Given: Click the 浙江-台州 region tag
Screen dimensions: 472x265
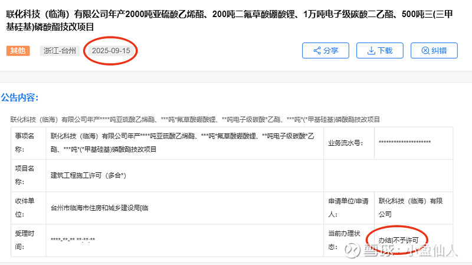Looking at the screenshot, I should coord(60,51).
